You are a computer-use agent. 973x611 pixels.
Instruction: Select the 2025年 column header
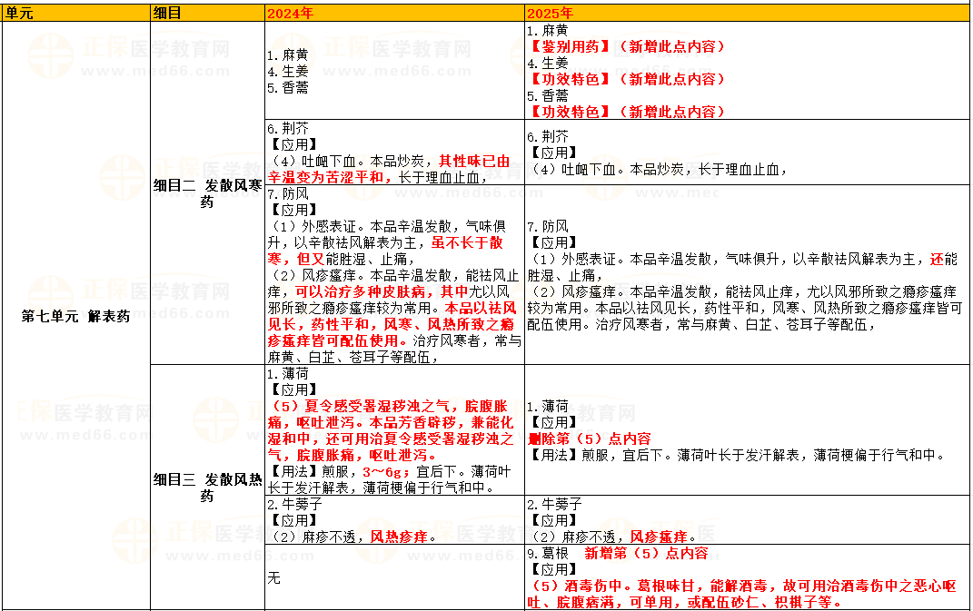551,12
